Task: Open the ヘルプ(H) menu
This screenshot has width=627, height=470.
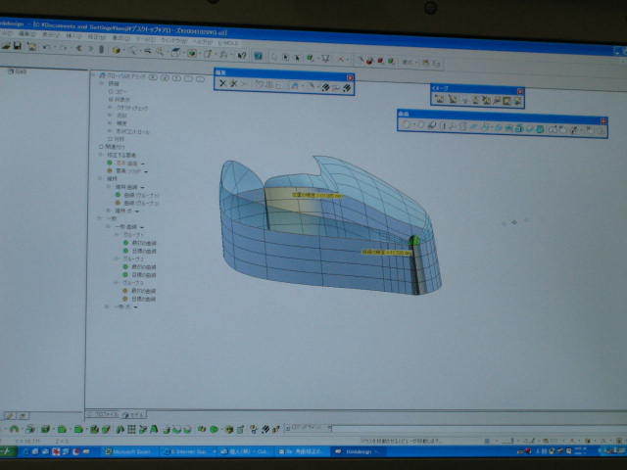Action: 204,41
